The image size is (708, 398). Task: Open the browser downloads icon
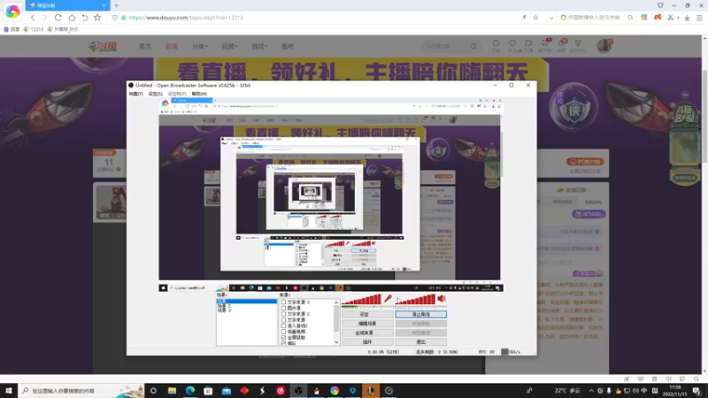click(687, 18)
